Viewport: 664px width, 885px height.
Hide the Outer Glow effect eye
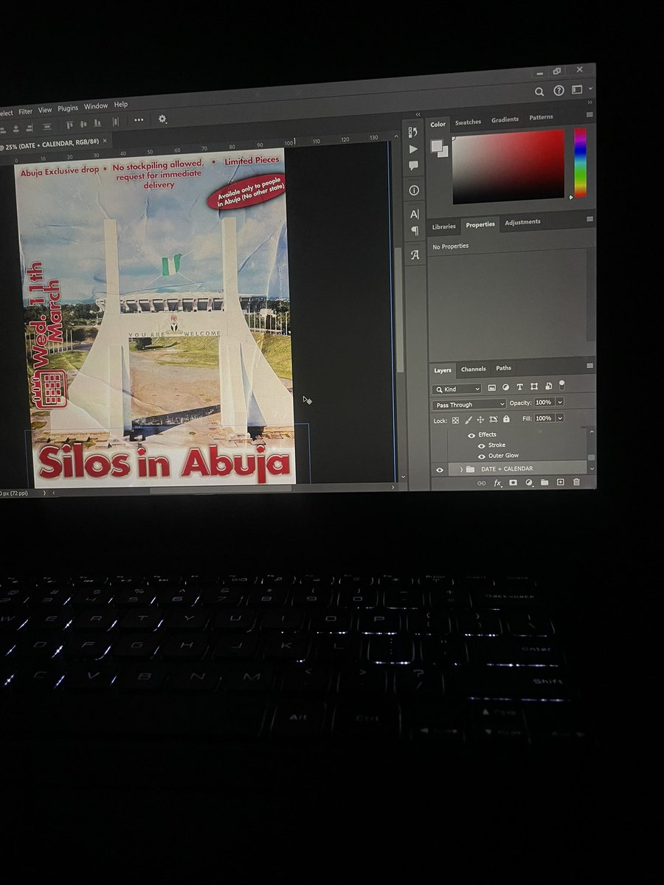[481, 457]
